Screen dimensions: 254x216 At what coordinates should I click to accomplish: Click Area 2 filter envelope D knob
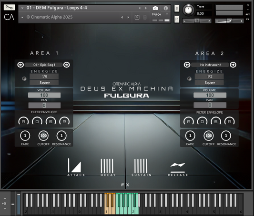(203, 121)
